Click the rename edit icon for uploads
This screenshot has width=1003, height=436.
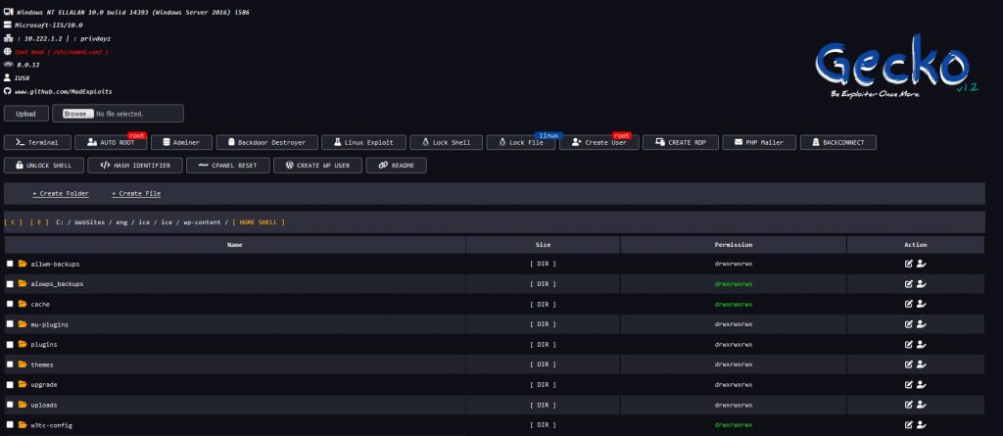pyautogui.click(x=909, y=405)
